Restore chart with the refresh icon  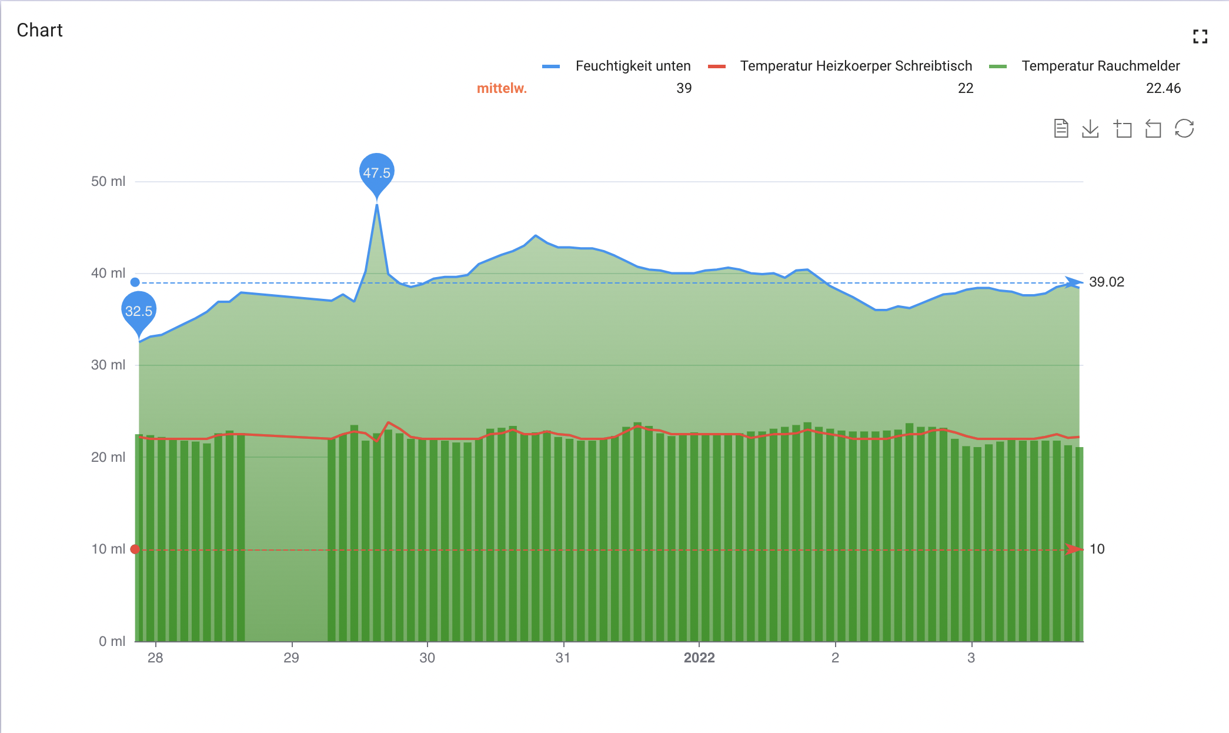tap(1184, 128)
